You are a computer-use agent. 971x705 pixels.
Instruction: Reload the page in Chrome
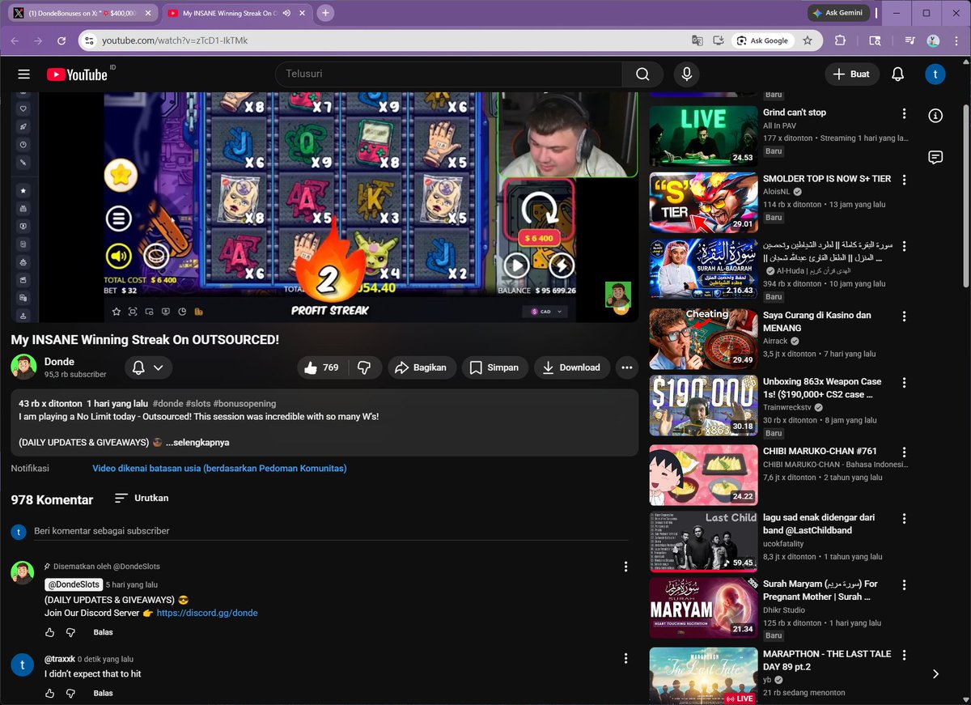tap(61, 40)
